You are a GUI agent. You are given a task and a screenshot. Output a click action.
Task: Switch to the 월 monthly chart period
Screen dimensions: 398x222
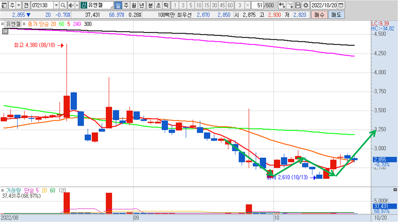click(134, 5)
